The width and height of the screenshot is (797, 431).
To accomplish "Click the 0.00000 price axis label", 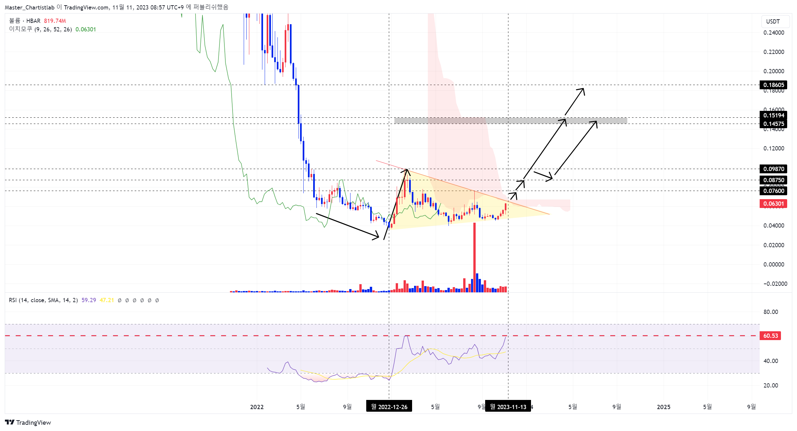I will tap(774, 264).
